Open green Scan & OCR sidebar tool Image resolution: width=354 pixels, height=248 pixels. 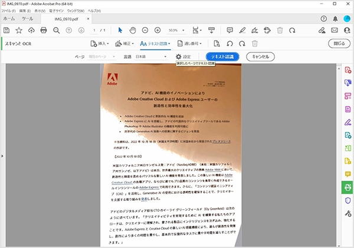348,187
